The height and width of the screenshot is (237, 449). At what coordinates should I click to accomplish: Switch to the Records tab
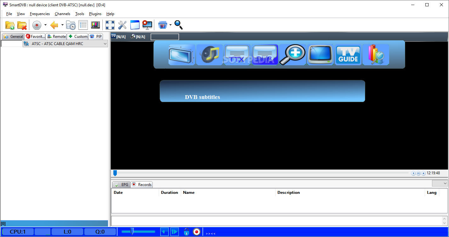click(x=141, y=185)
